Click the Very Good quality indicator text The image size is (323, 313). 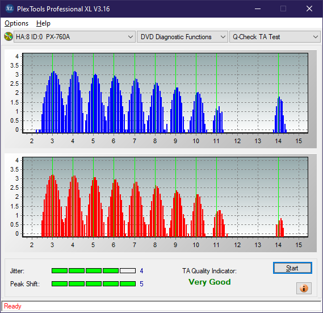tap(209, 282)
